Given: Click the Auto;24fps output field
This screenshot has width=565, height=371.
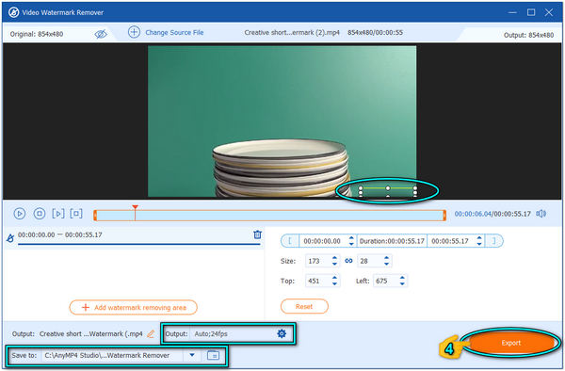Looking at the screenshot, I should tap(233, 334).
